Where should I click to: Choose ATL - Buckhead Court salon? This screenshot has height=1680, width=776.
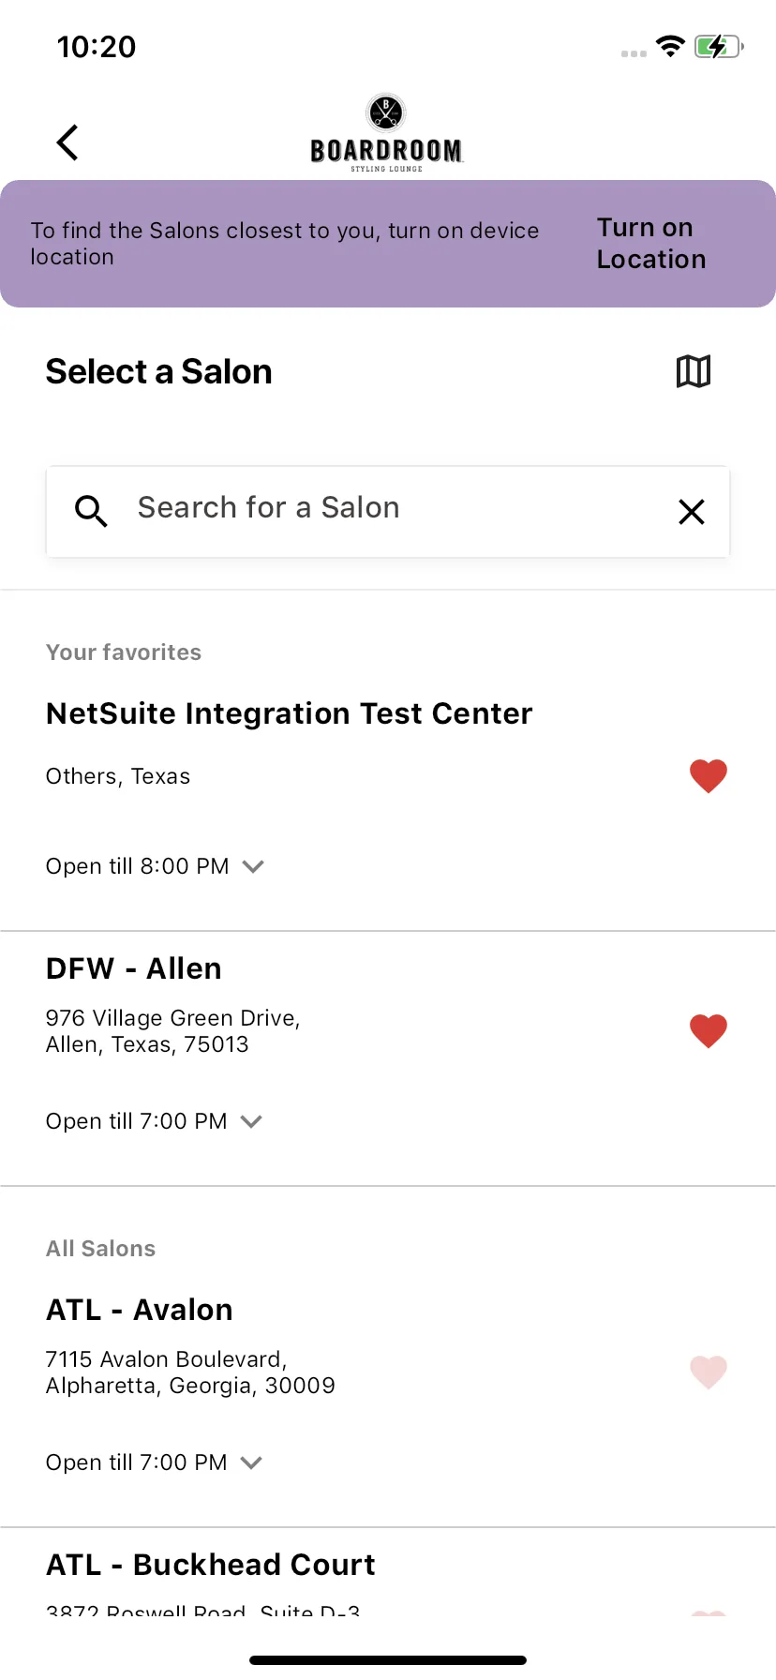(211, 1565)
